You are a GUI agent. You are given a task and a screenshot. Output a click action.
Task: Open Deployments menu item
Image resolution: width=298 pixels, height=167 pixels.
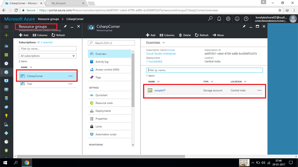pos(109,111)
